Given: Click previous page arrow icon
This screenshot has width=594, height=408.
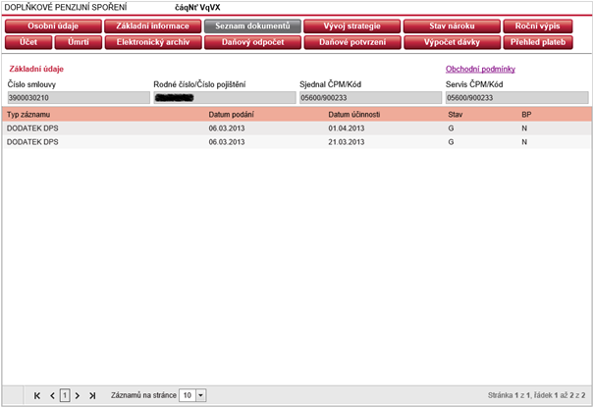Looking at the screenshot, I should (52, 395).
